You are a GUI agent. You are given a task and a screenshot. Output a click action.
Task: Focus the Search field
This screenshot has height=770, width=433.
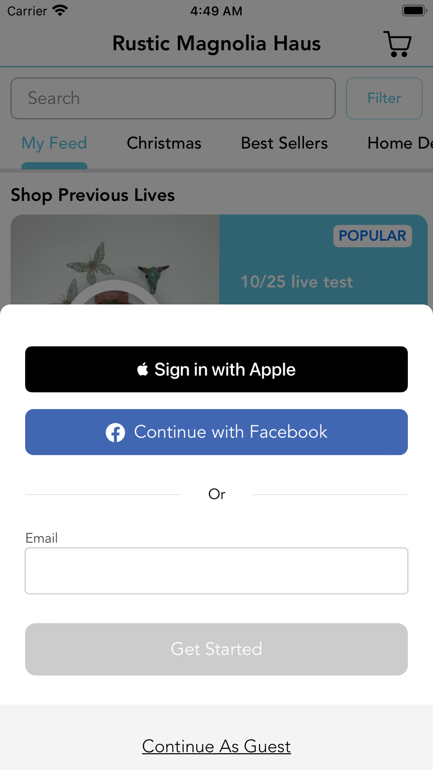click(x=173, y=98)
